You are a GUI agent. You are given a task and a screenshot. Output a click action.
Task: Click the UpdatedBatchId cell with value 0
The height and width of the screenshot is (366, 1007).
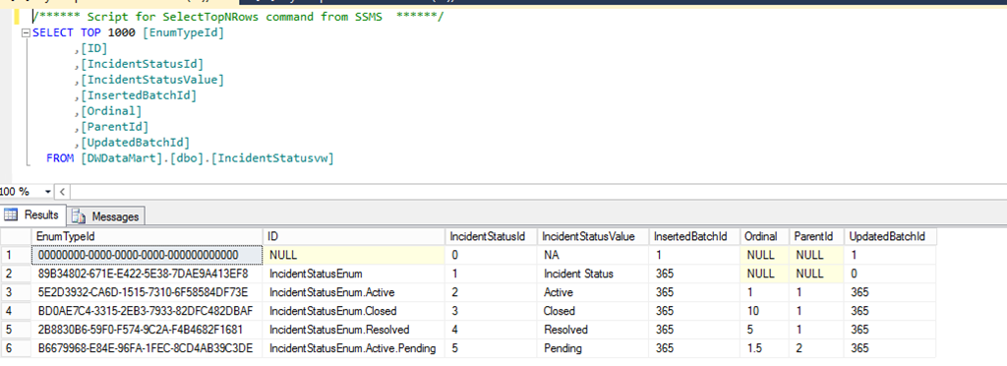pyautogui.click(x=890, y=274)
